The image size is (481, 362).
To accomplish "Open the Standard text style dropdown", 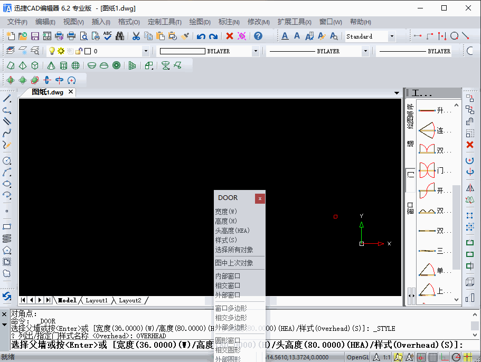I will point(392,36).
